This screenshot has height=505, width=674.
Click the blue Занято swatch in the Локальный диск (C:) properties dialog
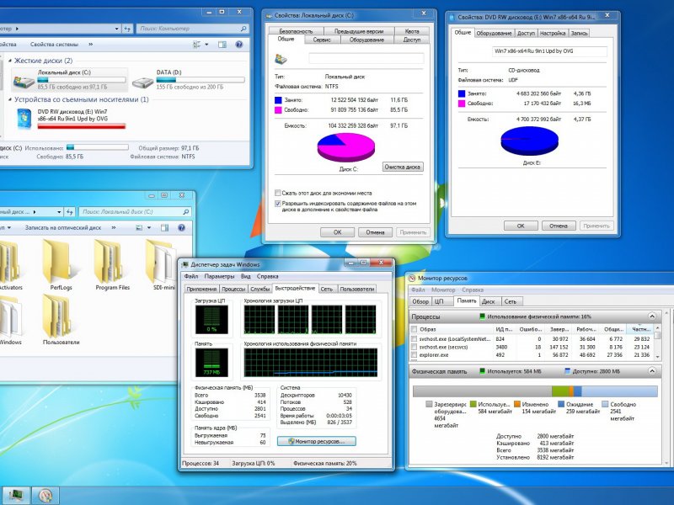tap(278, 100)
